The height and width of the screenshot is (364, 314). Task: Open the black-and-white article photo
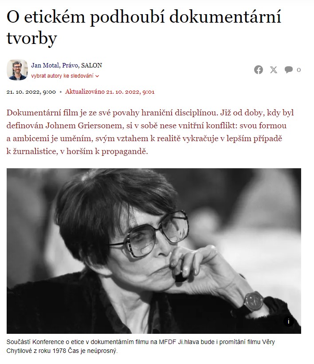[x=154, y=251]
